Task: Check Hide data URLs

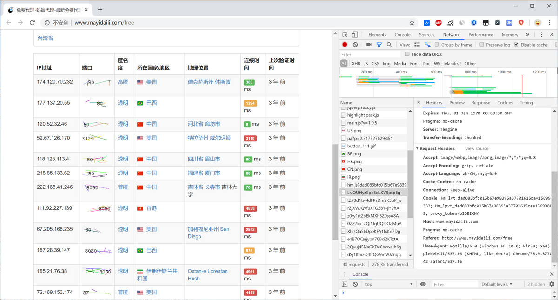Action: [407, 54]
